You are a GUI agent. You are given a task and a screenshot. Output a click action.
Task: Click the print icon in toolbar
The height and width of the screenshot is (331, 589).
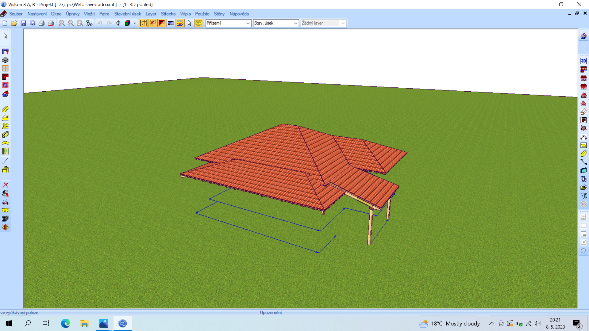click(x=42, y=23)
